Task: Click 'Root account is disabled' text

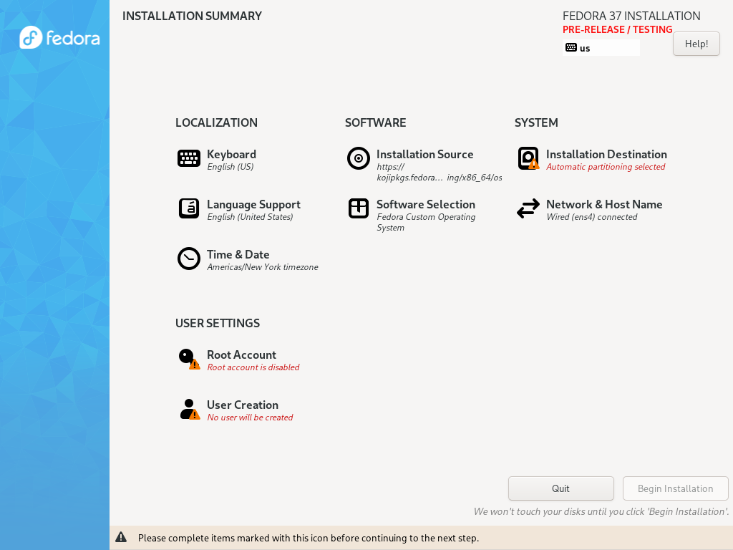Action: click(x=253, y=367)
